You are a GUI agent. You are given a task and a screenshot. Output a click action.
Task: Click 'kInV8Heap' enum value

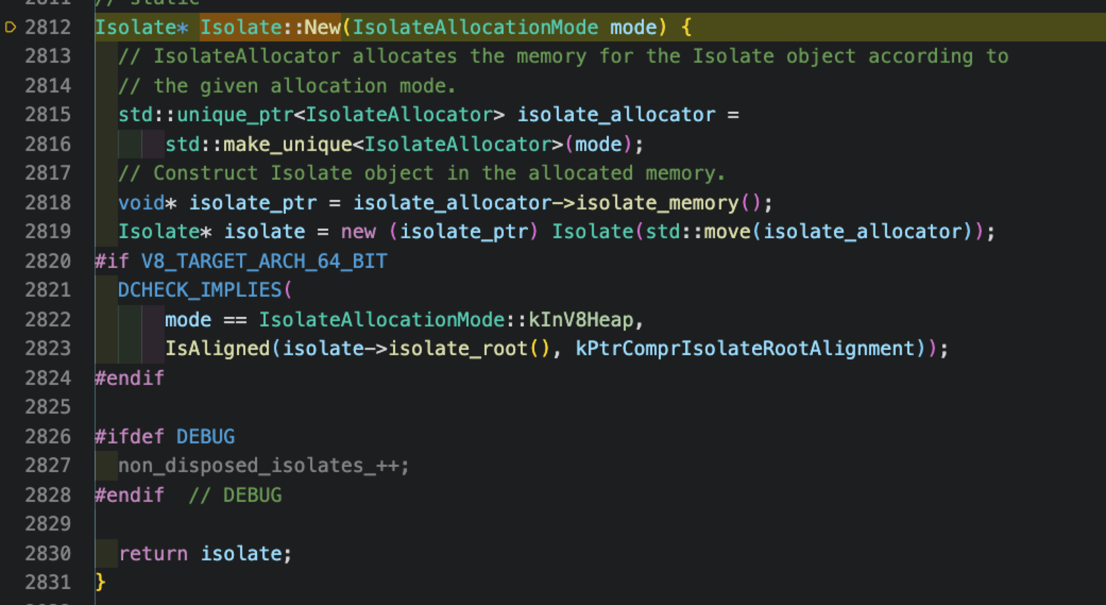pyautogui.click(x=581, y=320)
